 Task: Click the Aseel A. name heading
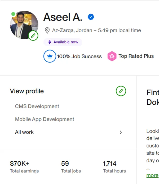click(x=63, y=17)
